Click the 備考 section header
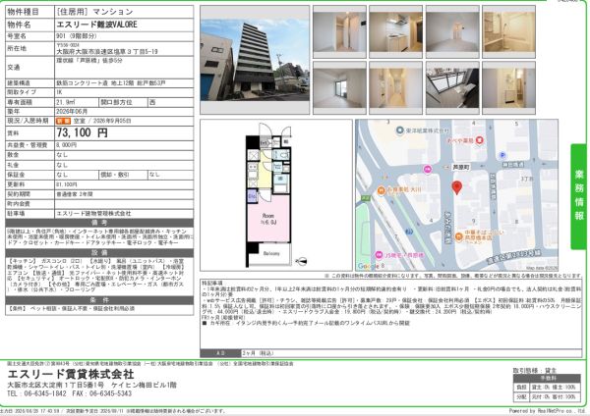Screen dimensions: 590x416 (x=99, y=223)
